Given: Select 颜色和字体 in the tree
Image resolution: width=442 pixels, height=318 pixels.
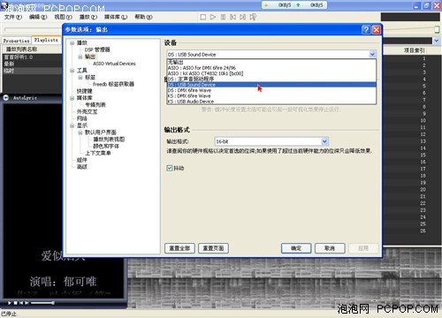Looking at the screenshot, I should click(x=106, y=146).
